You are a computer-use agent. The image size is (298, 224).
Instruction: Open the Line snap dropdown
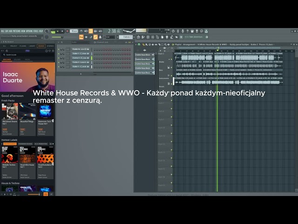[x=110, y=37]
